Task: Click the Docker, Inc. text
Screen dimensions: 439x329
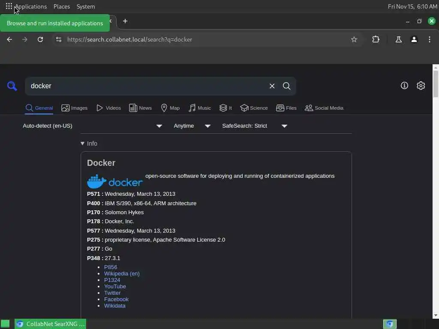Action: pyautogui.click(x=119, y=221)
